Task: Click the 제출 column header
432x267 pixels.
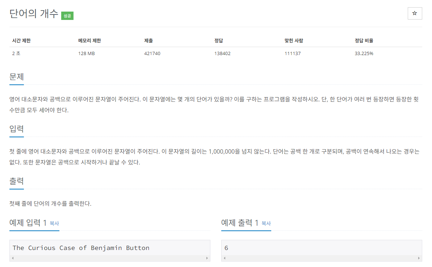Action: (147, 41)
